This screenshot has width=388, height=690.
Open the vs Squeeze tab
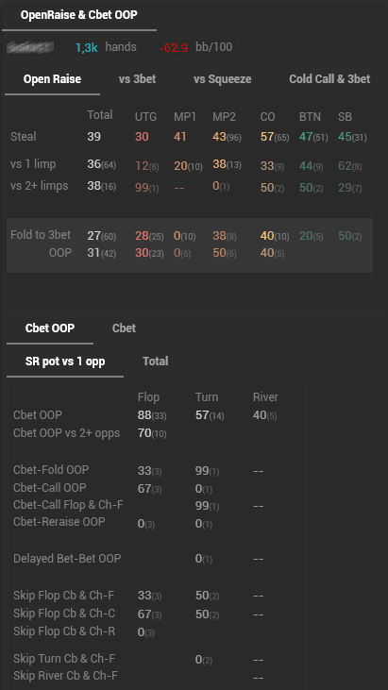point(223,79)
